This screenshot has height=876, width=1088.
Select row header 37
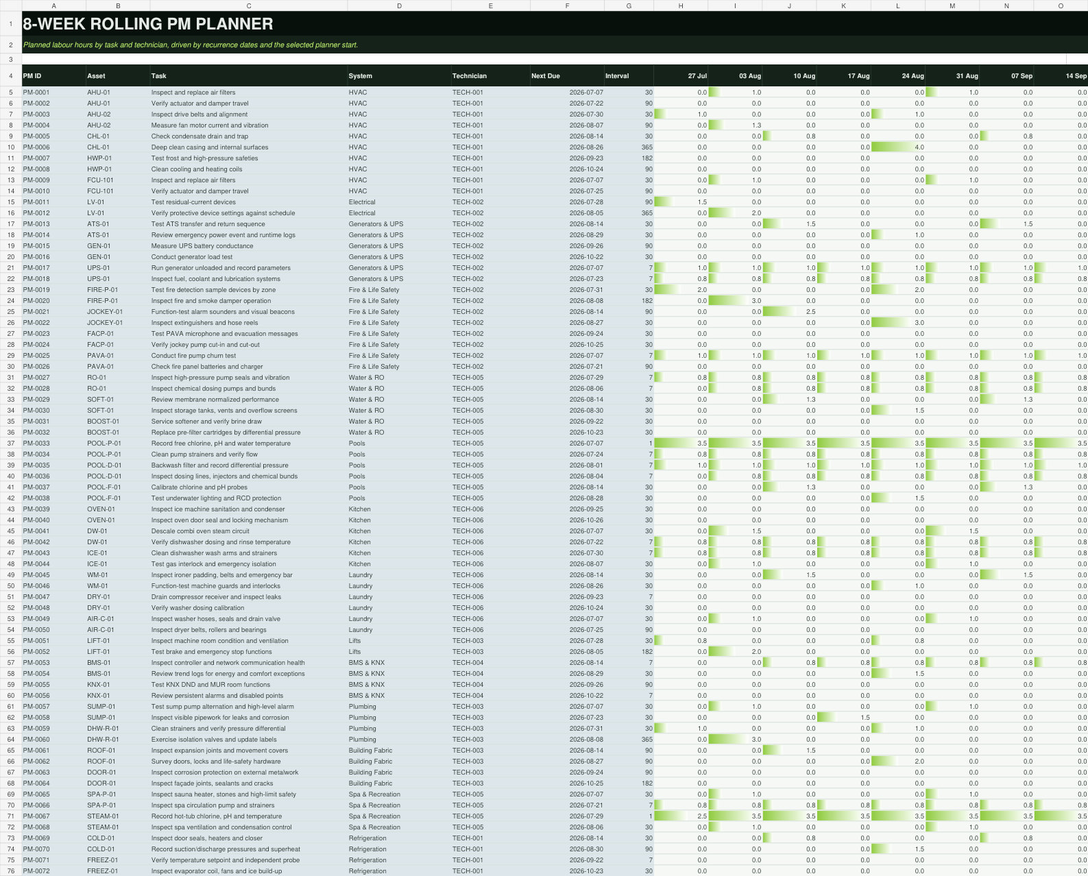11,443
